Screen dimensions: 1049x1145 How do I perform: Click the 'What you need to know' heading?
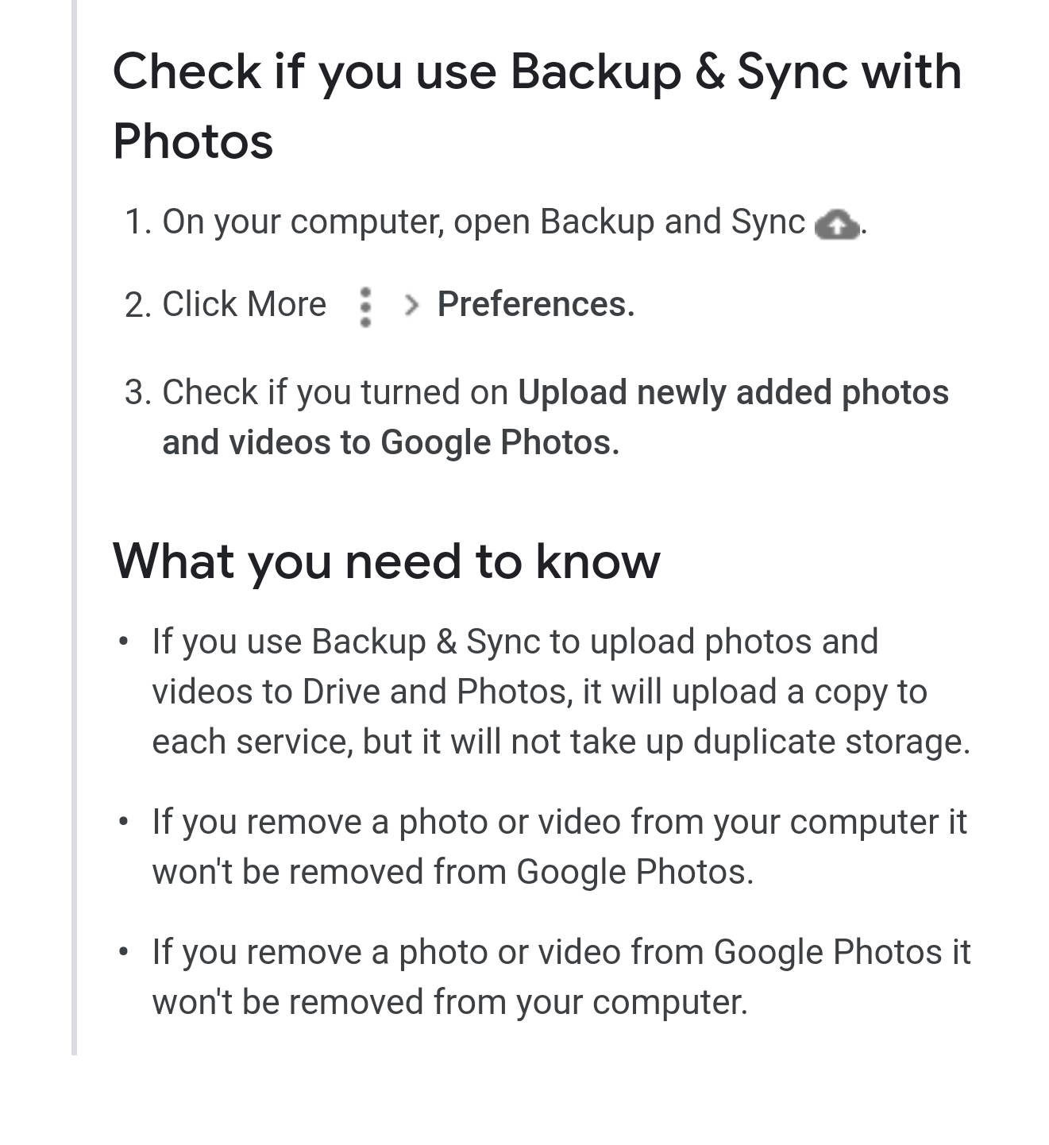(x=387, y=561)
